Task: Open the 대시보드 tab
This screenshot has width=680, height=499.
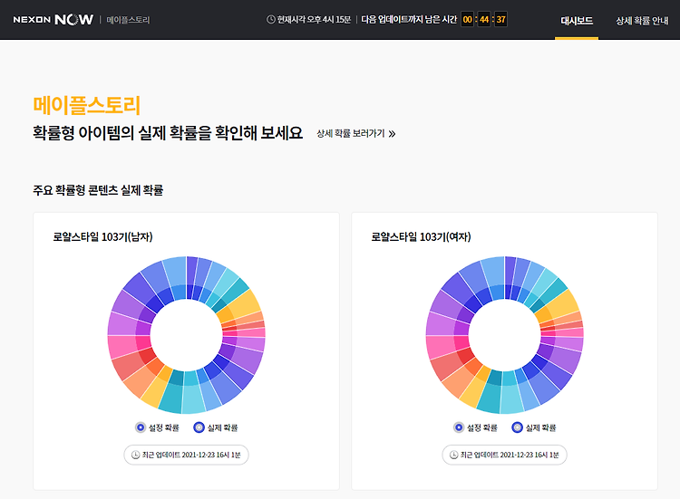Action: click(x=577, y=20)
